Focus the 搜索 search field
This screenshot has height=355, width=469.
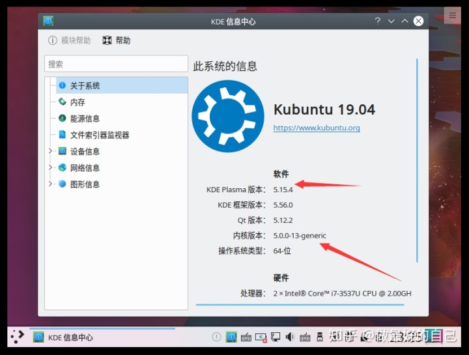(x=116, y=64)
